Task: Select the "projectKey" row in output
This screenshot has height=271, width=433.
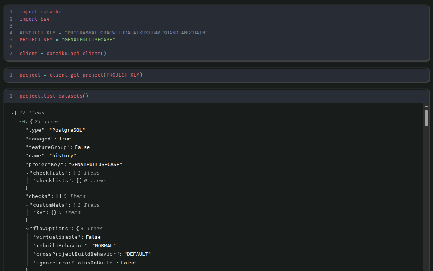Action: 74,165
